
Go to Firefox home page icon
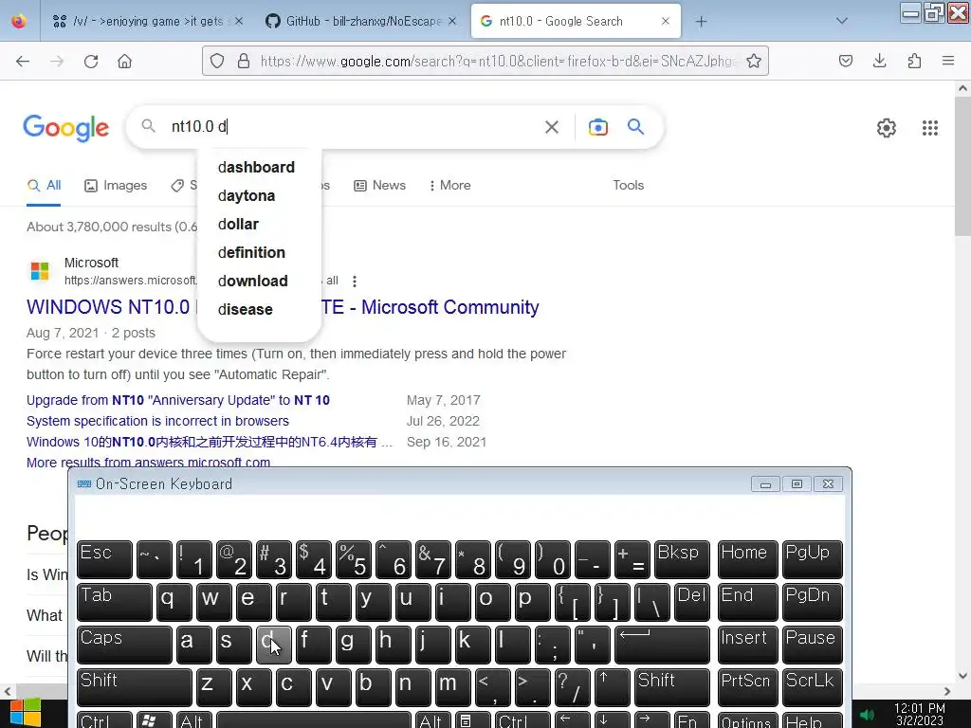(x=125, y=62)
